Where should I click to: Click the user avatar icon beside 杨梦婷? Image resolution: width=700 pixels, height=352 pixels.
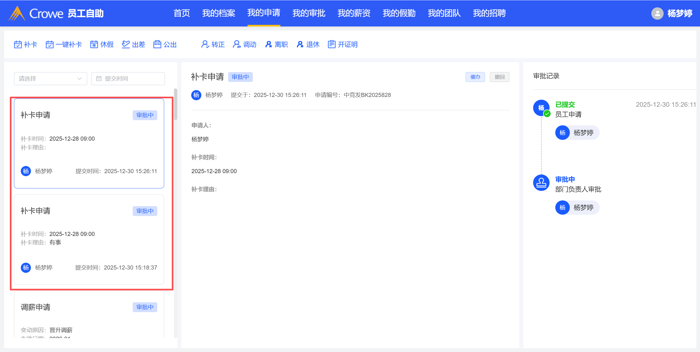(x=657, y=13)
